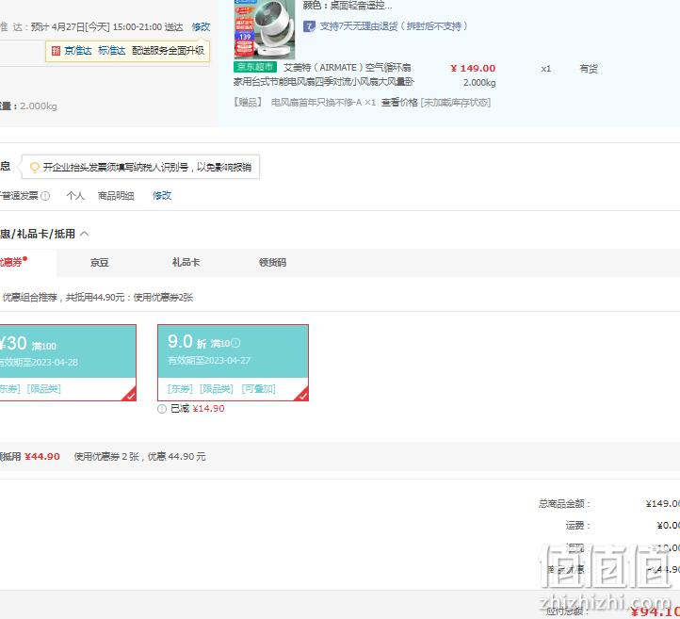Switch to the 礼品卡 tab

pos(186,263)
